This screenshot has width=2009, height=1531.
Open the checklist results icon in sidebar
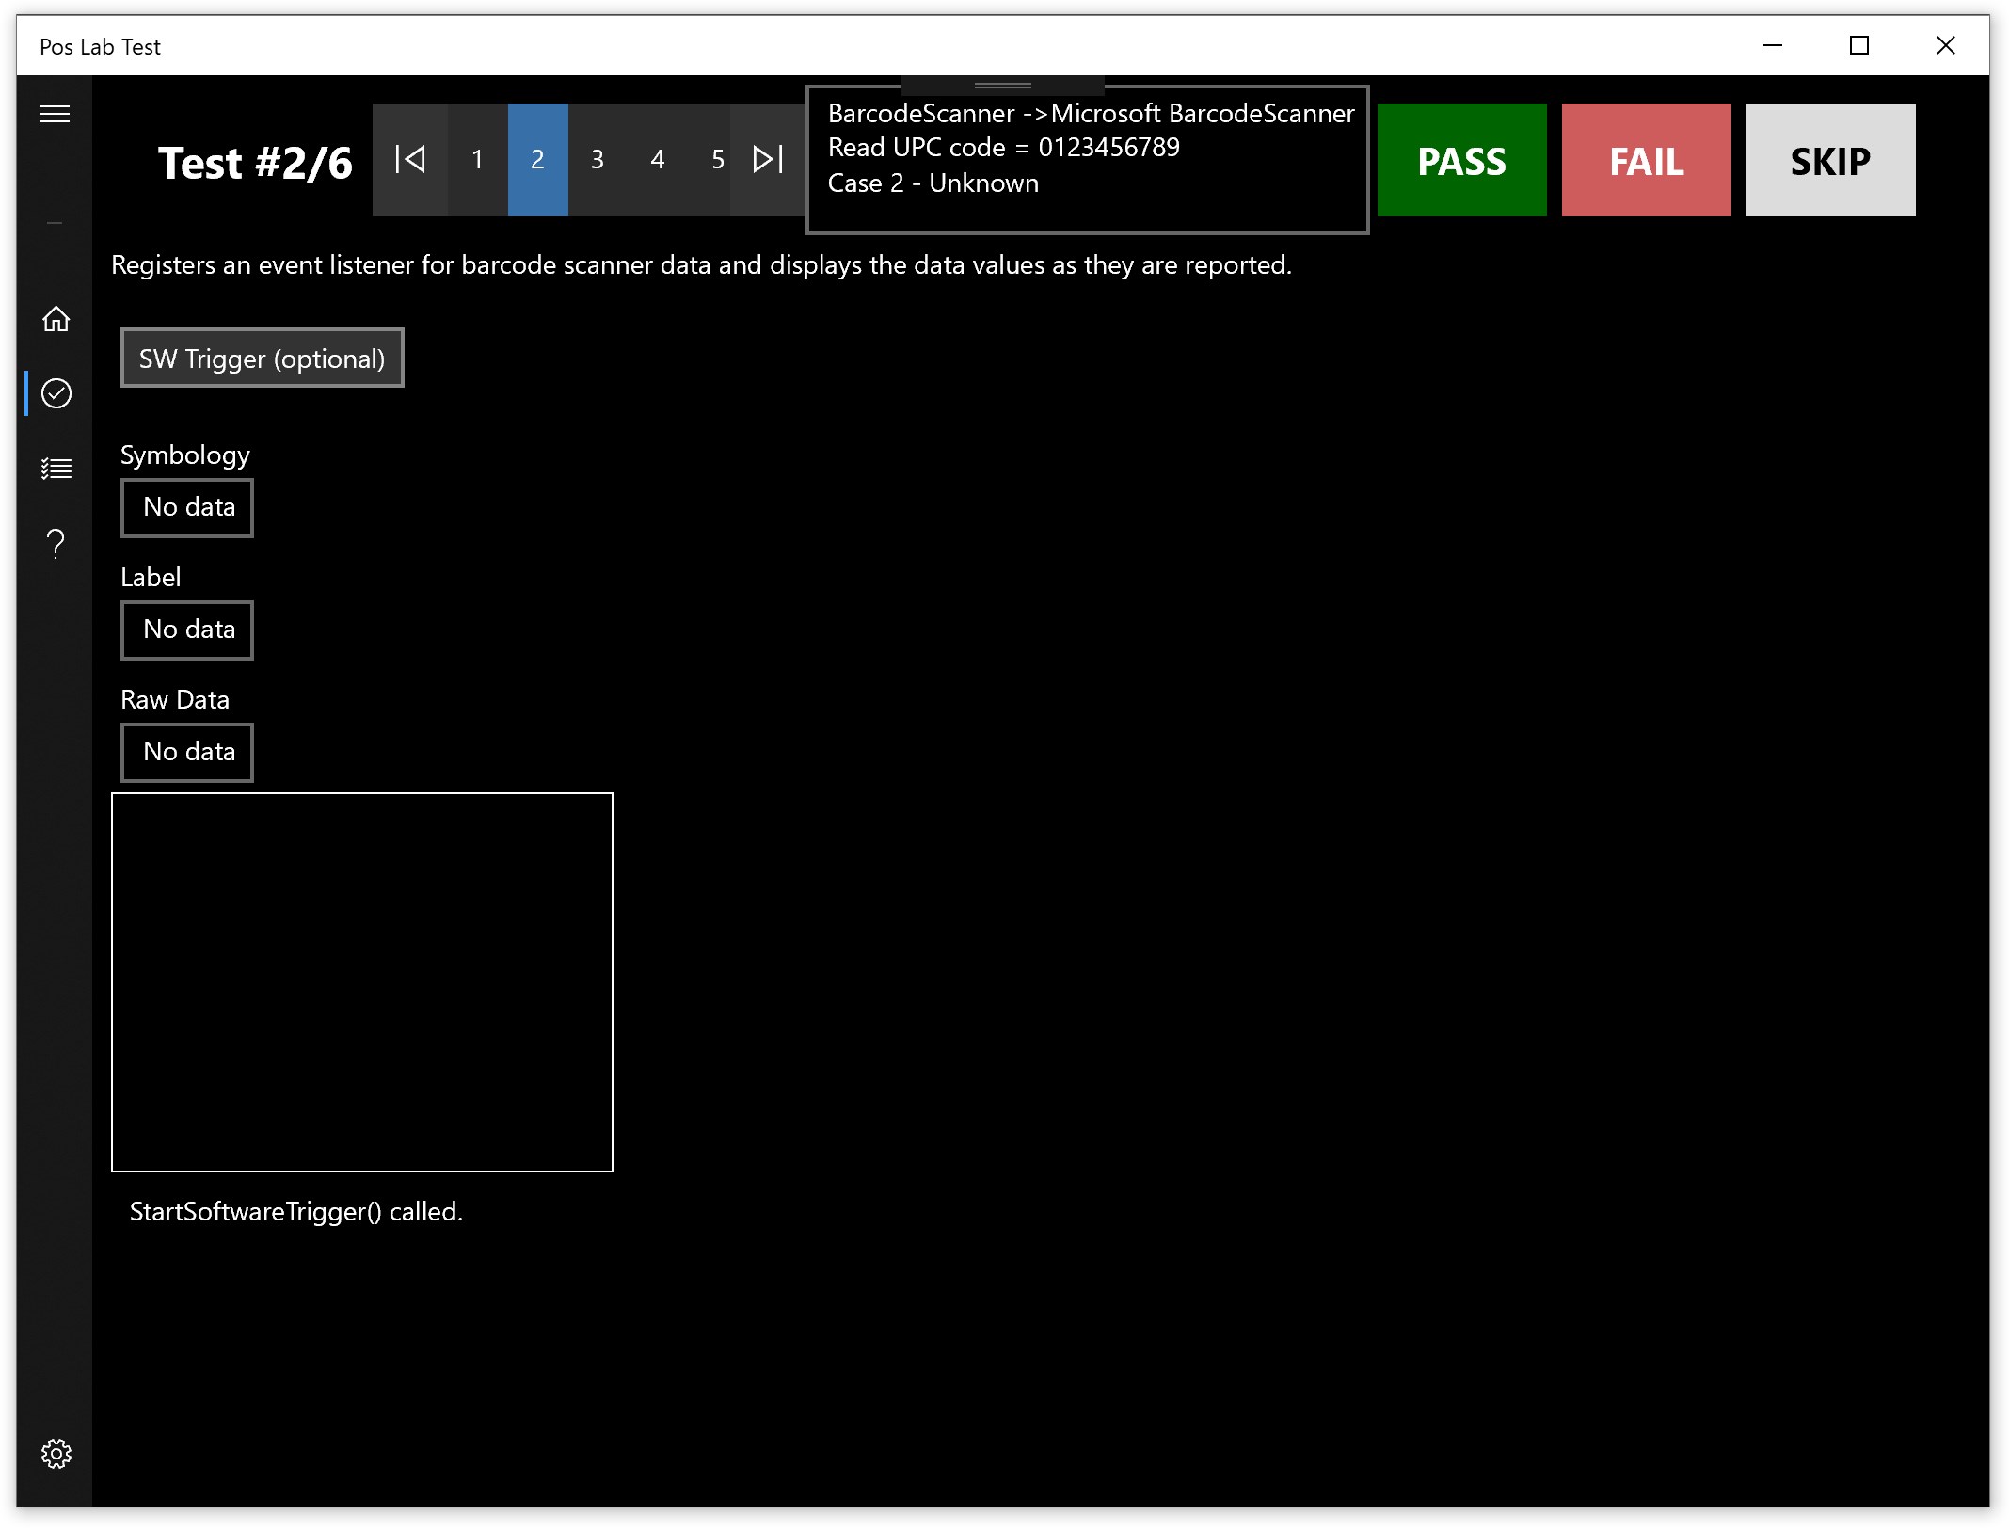tap(56, 468)
